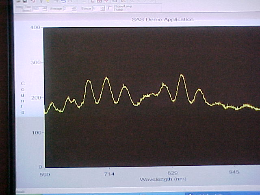Viewport: 260px width, 195px height.
Task: Click the spectrum peak near 714 nm
Action: tap(106, 78)
